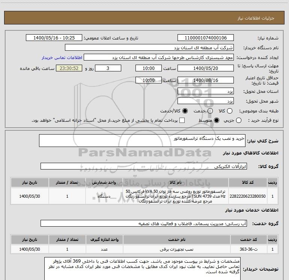Click the service row date 1400/05/30
The image size is (289, 280).
(x=30, y=249)
